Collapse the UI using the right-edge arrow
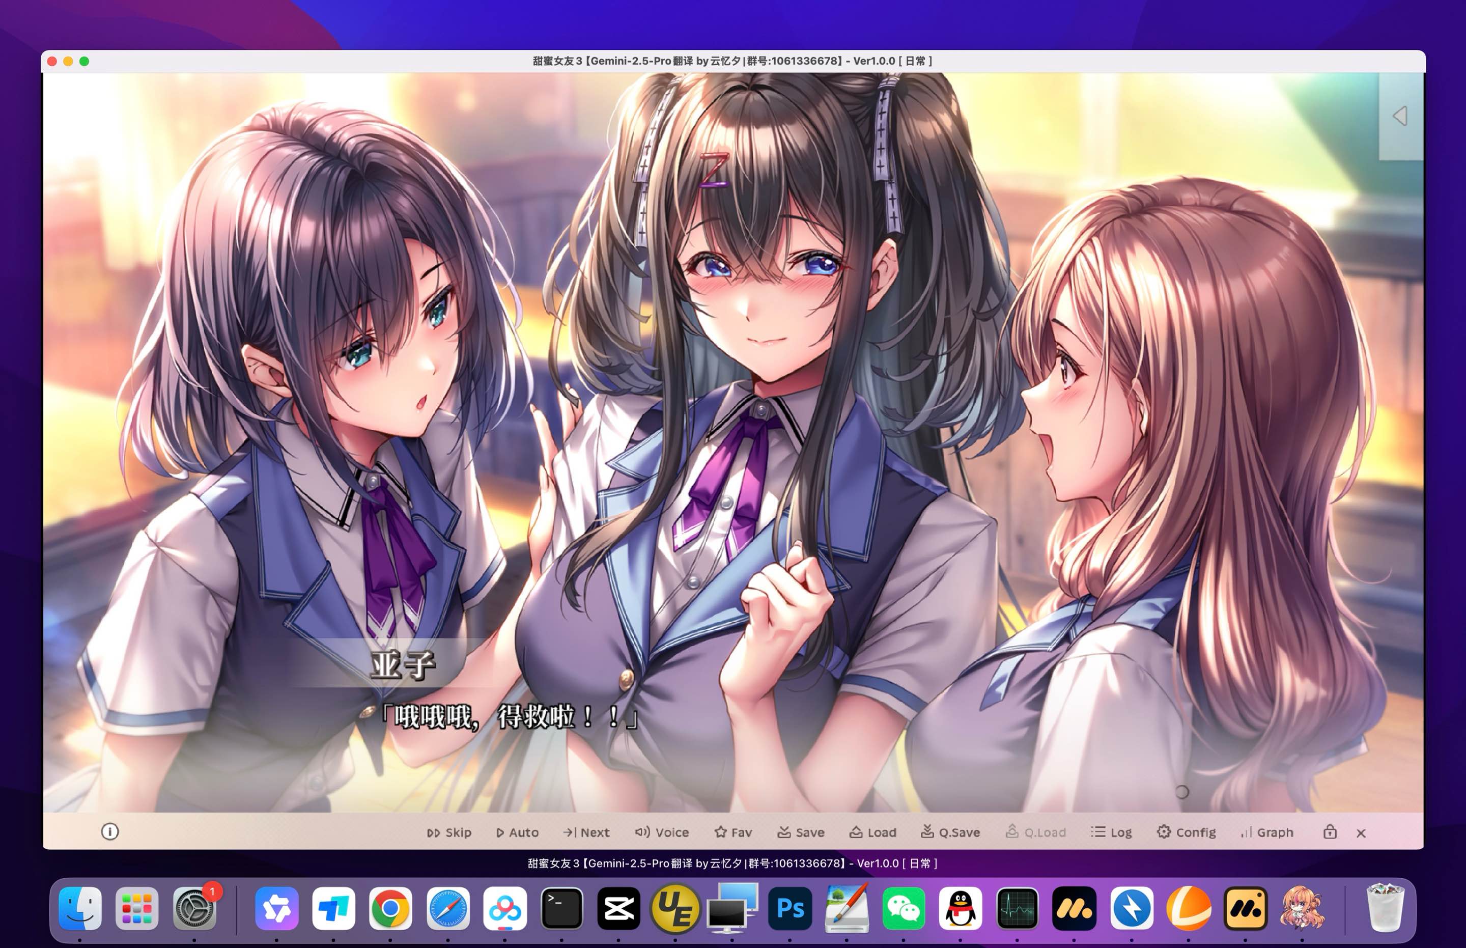The width and height of the screenshot is (1466, 948). pyautogui.click(x=1401, y=115)
